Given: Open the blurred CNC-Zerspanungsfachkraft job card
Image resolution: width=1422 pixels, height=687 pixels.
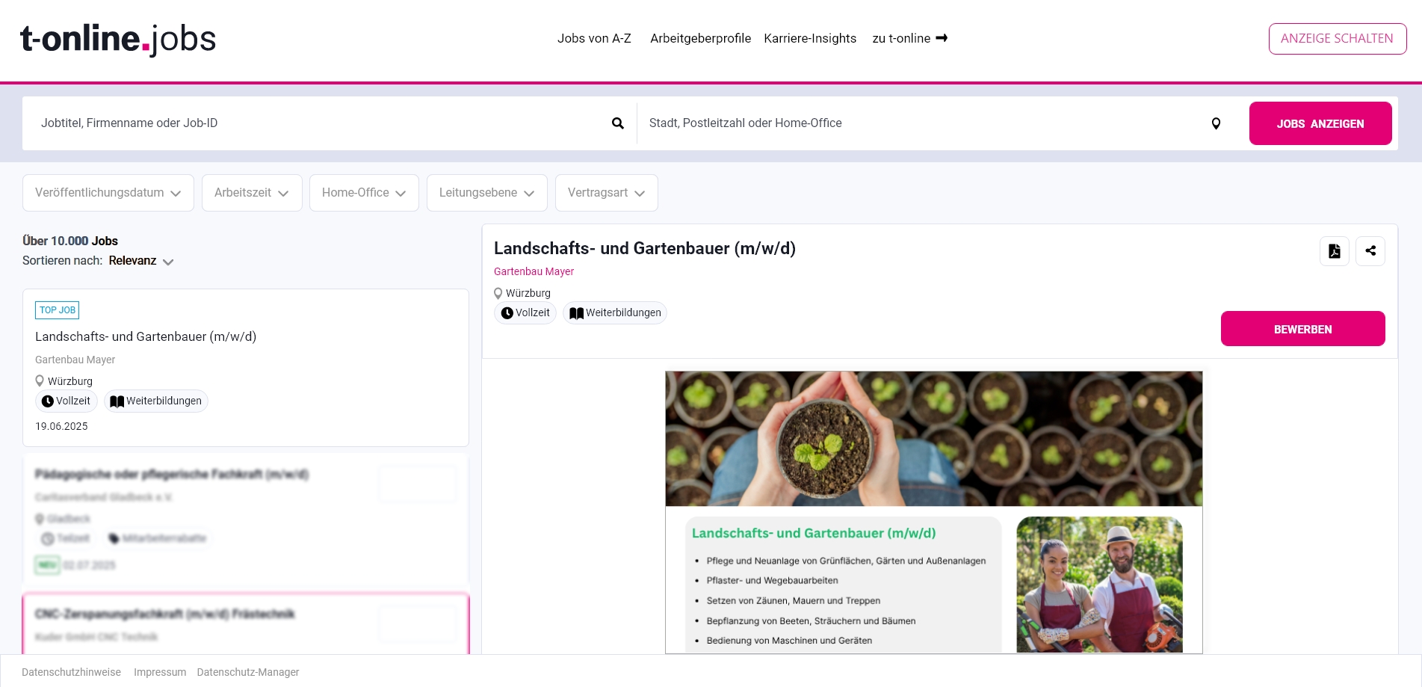Looking at the screenshot, I should tap(246, 624).
